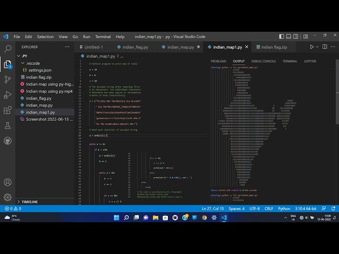Click Ln 27, Col 15 status item
This screenshot has height=254, width=339.
point(213,208)
